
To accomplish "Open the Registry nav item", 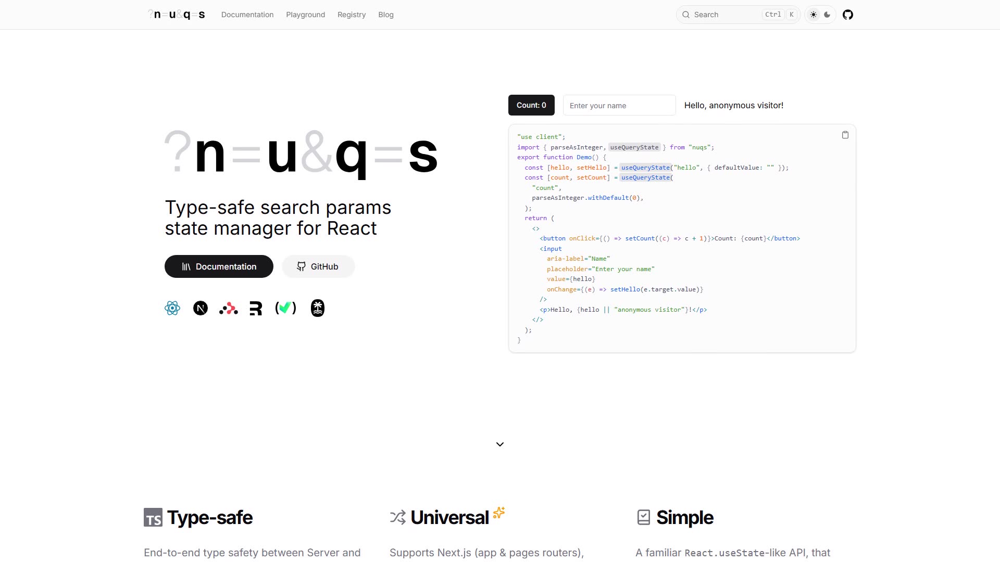I will [x=352, y=15].
